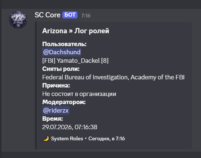The height and width of the screenshot is (158, 201).
Task: Click the Пользователь field label
Action: (65, 44)
